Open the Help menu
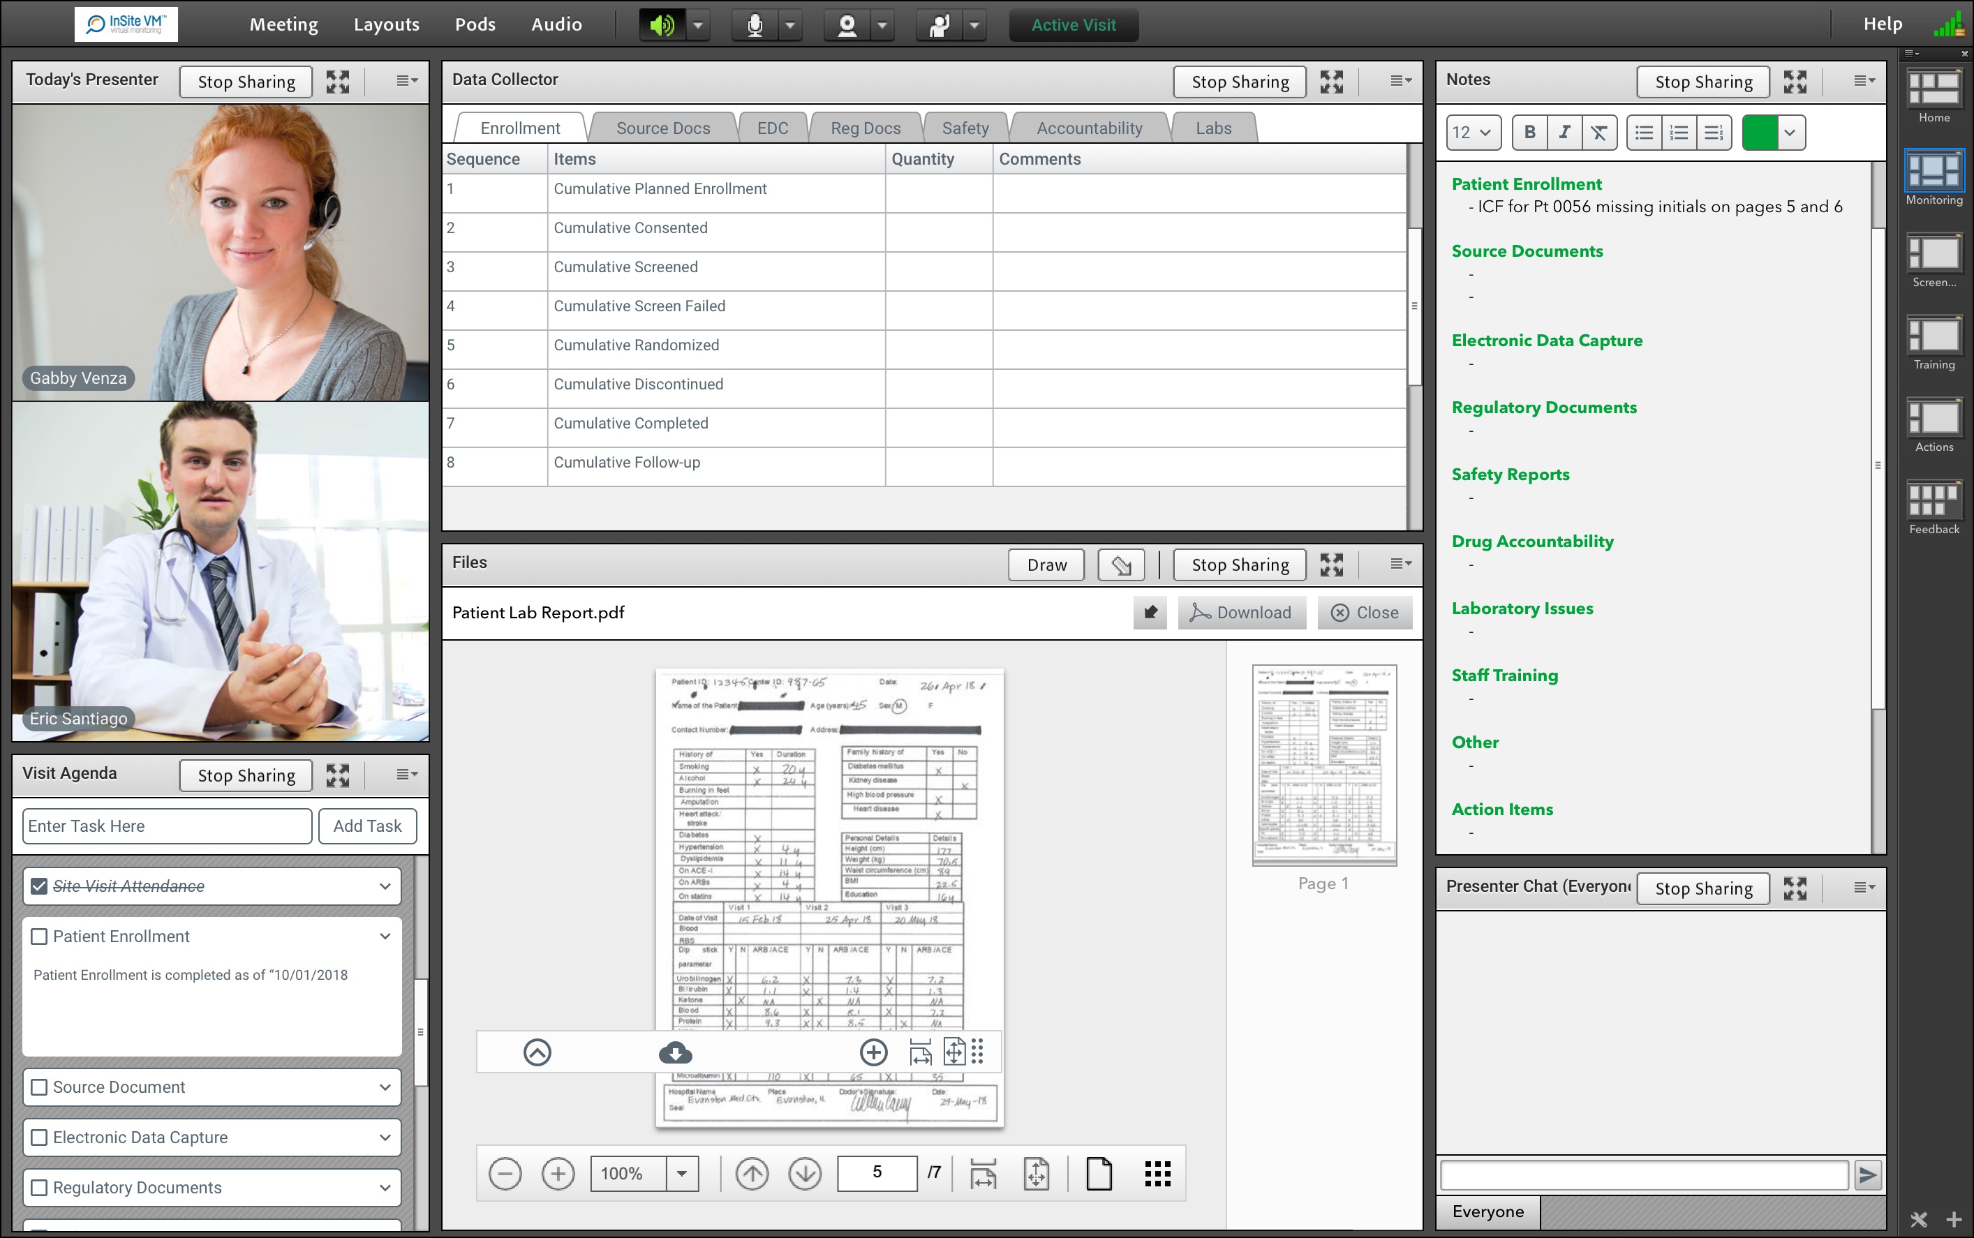Screen dimensions: 1974x1238 1883,24
